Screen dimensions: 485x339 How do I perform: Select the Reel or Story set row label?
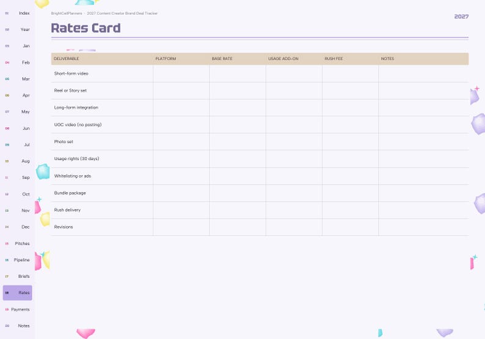70,90
